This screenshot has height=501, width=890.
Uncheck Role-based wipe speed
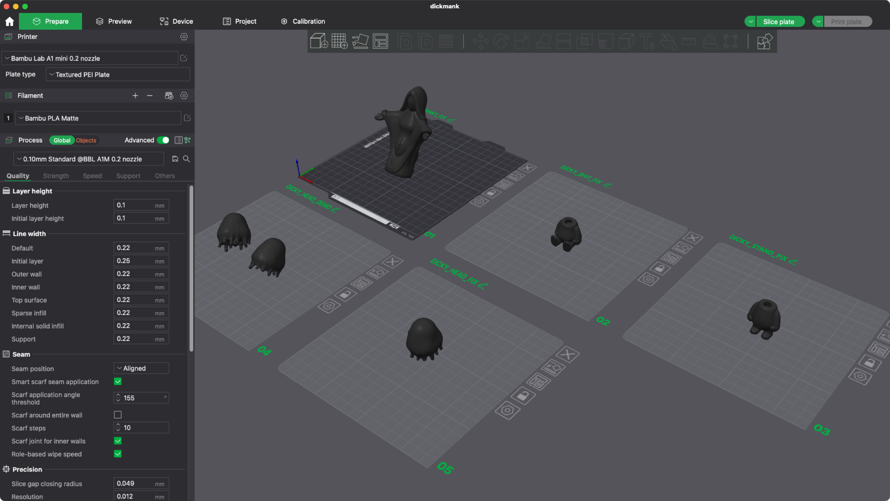tap(118, 454)
